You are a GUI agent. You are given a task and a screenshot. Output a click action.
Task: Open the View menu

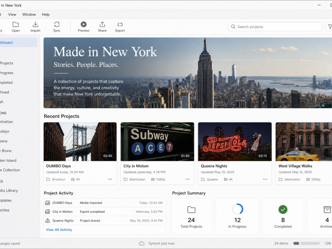pyautogui.click(x=12, y=15)
